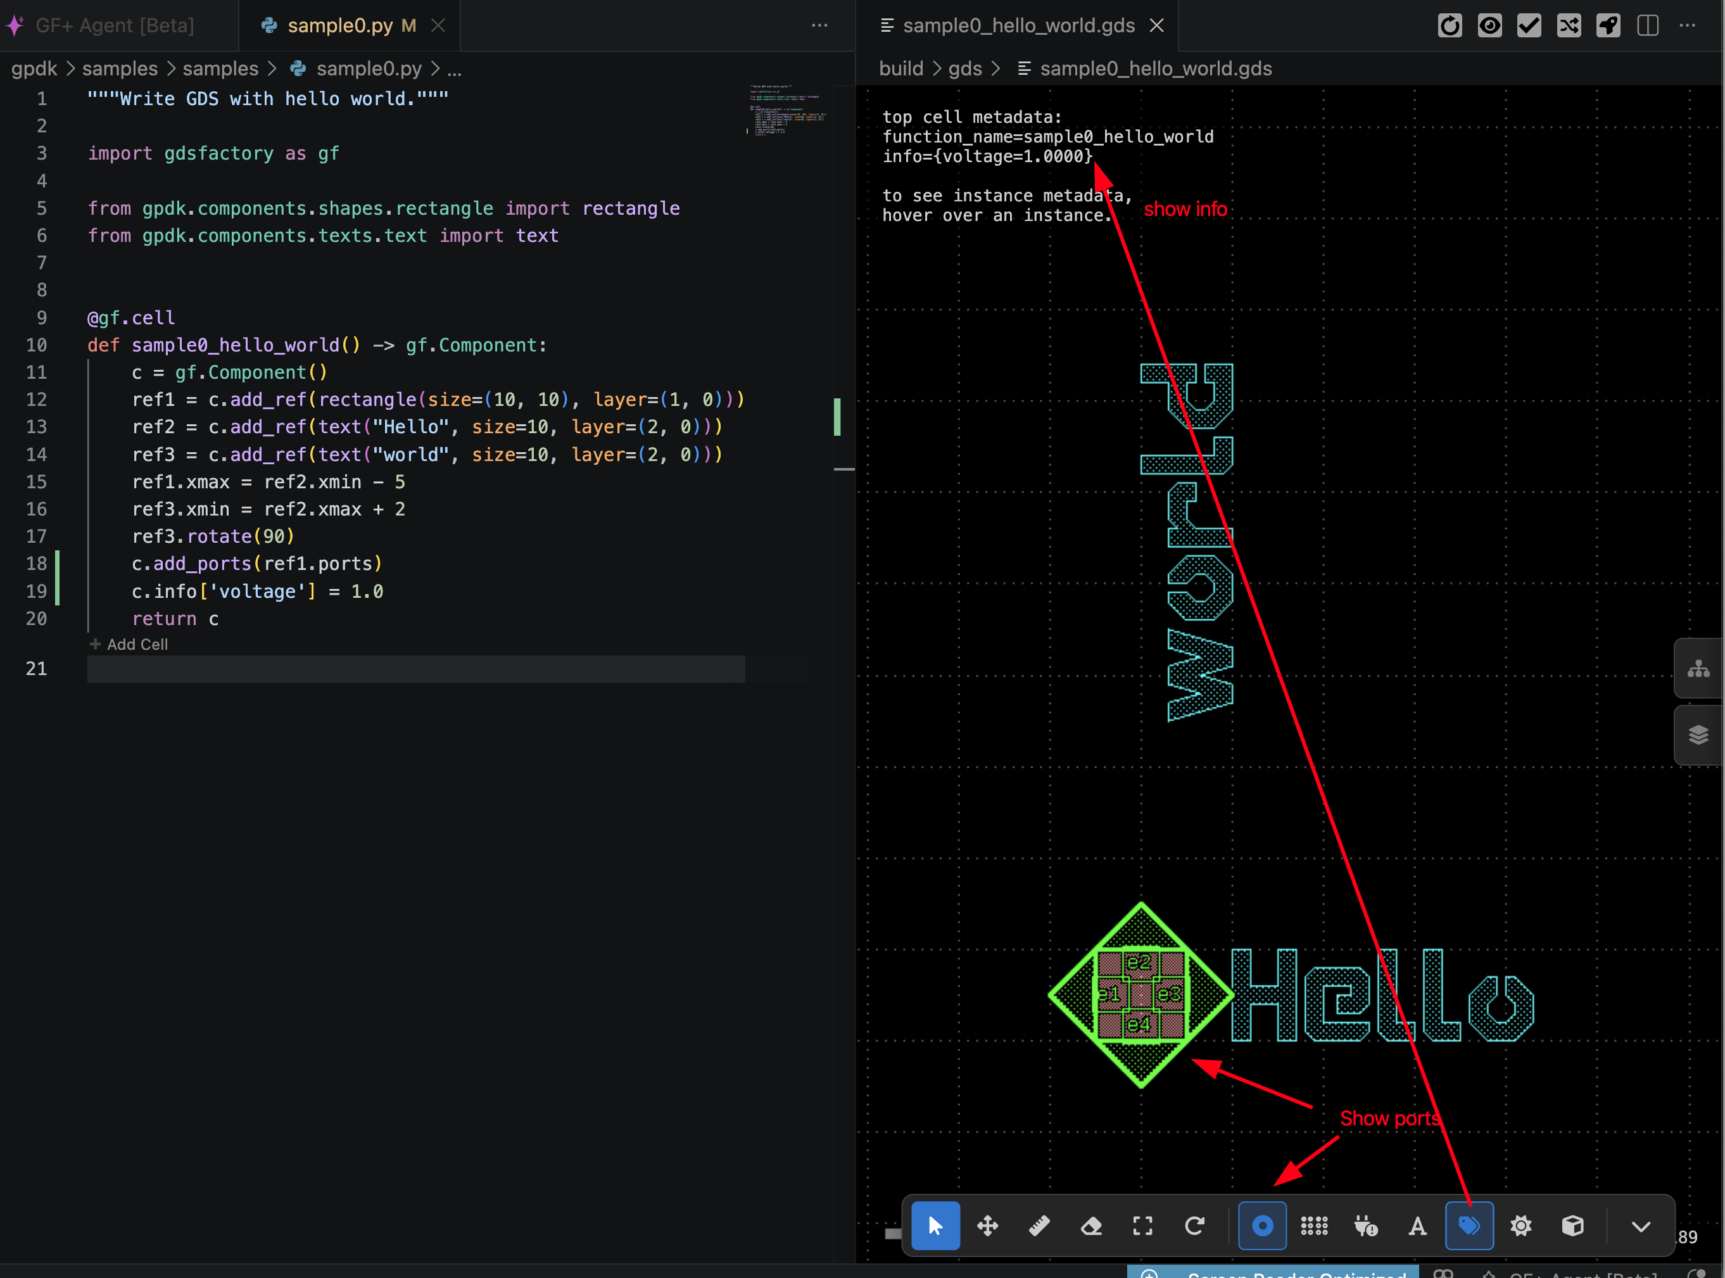Click the split editor layout icon
This screenshot has height=1278, width=1725.
coord(1648,25)
